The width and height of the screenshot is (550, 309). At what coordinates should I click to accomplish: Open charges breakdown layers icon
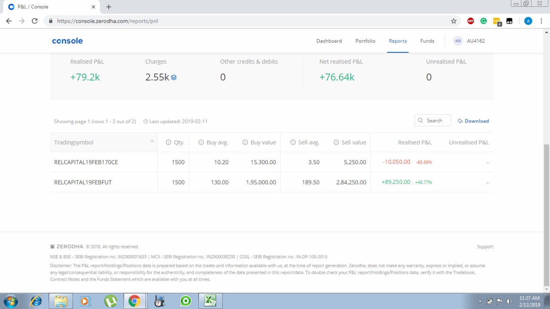click(x=174, y=78)
